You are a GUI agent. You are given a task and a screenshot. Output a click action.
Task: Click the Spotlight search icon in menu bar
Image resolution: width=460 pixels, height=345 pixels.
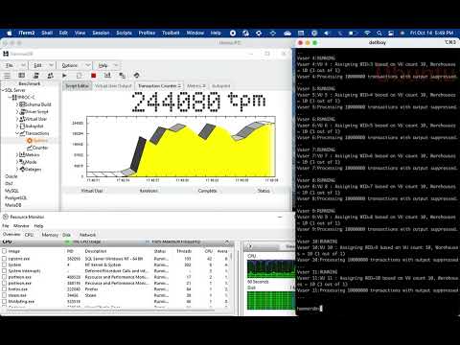pos(379,33)
